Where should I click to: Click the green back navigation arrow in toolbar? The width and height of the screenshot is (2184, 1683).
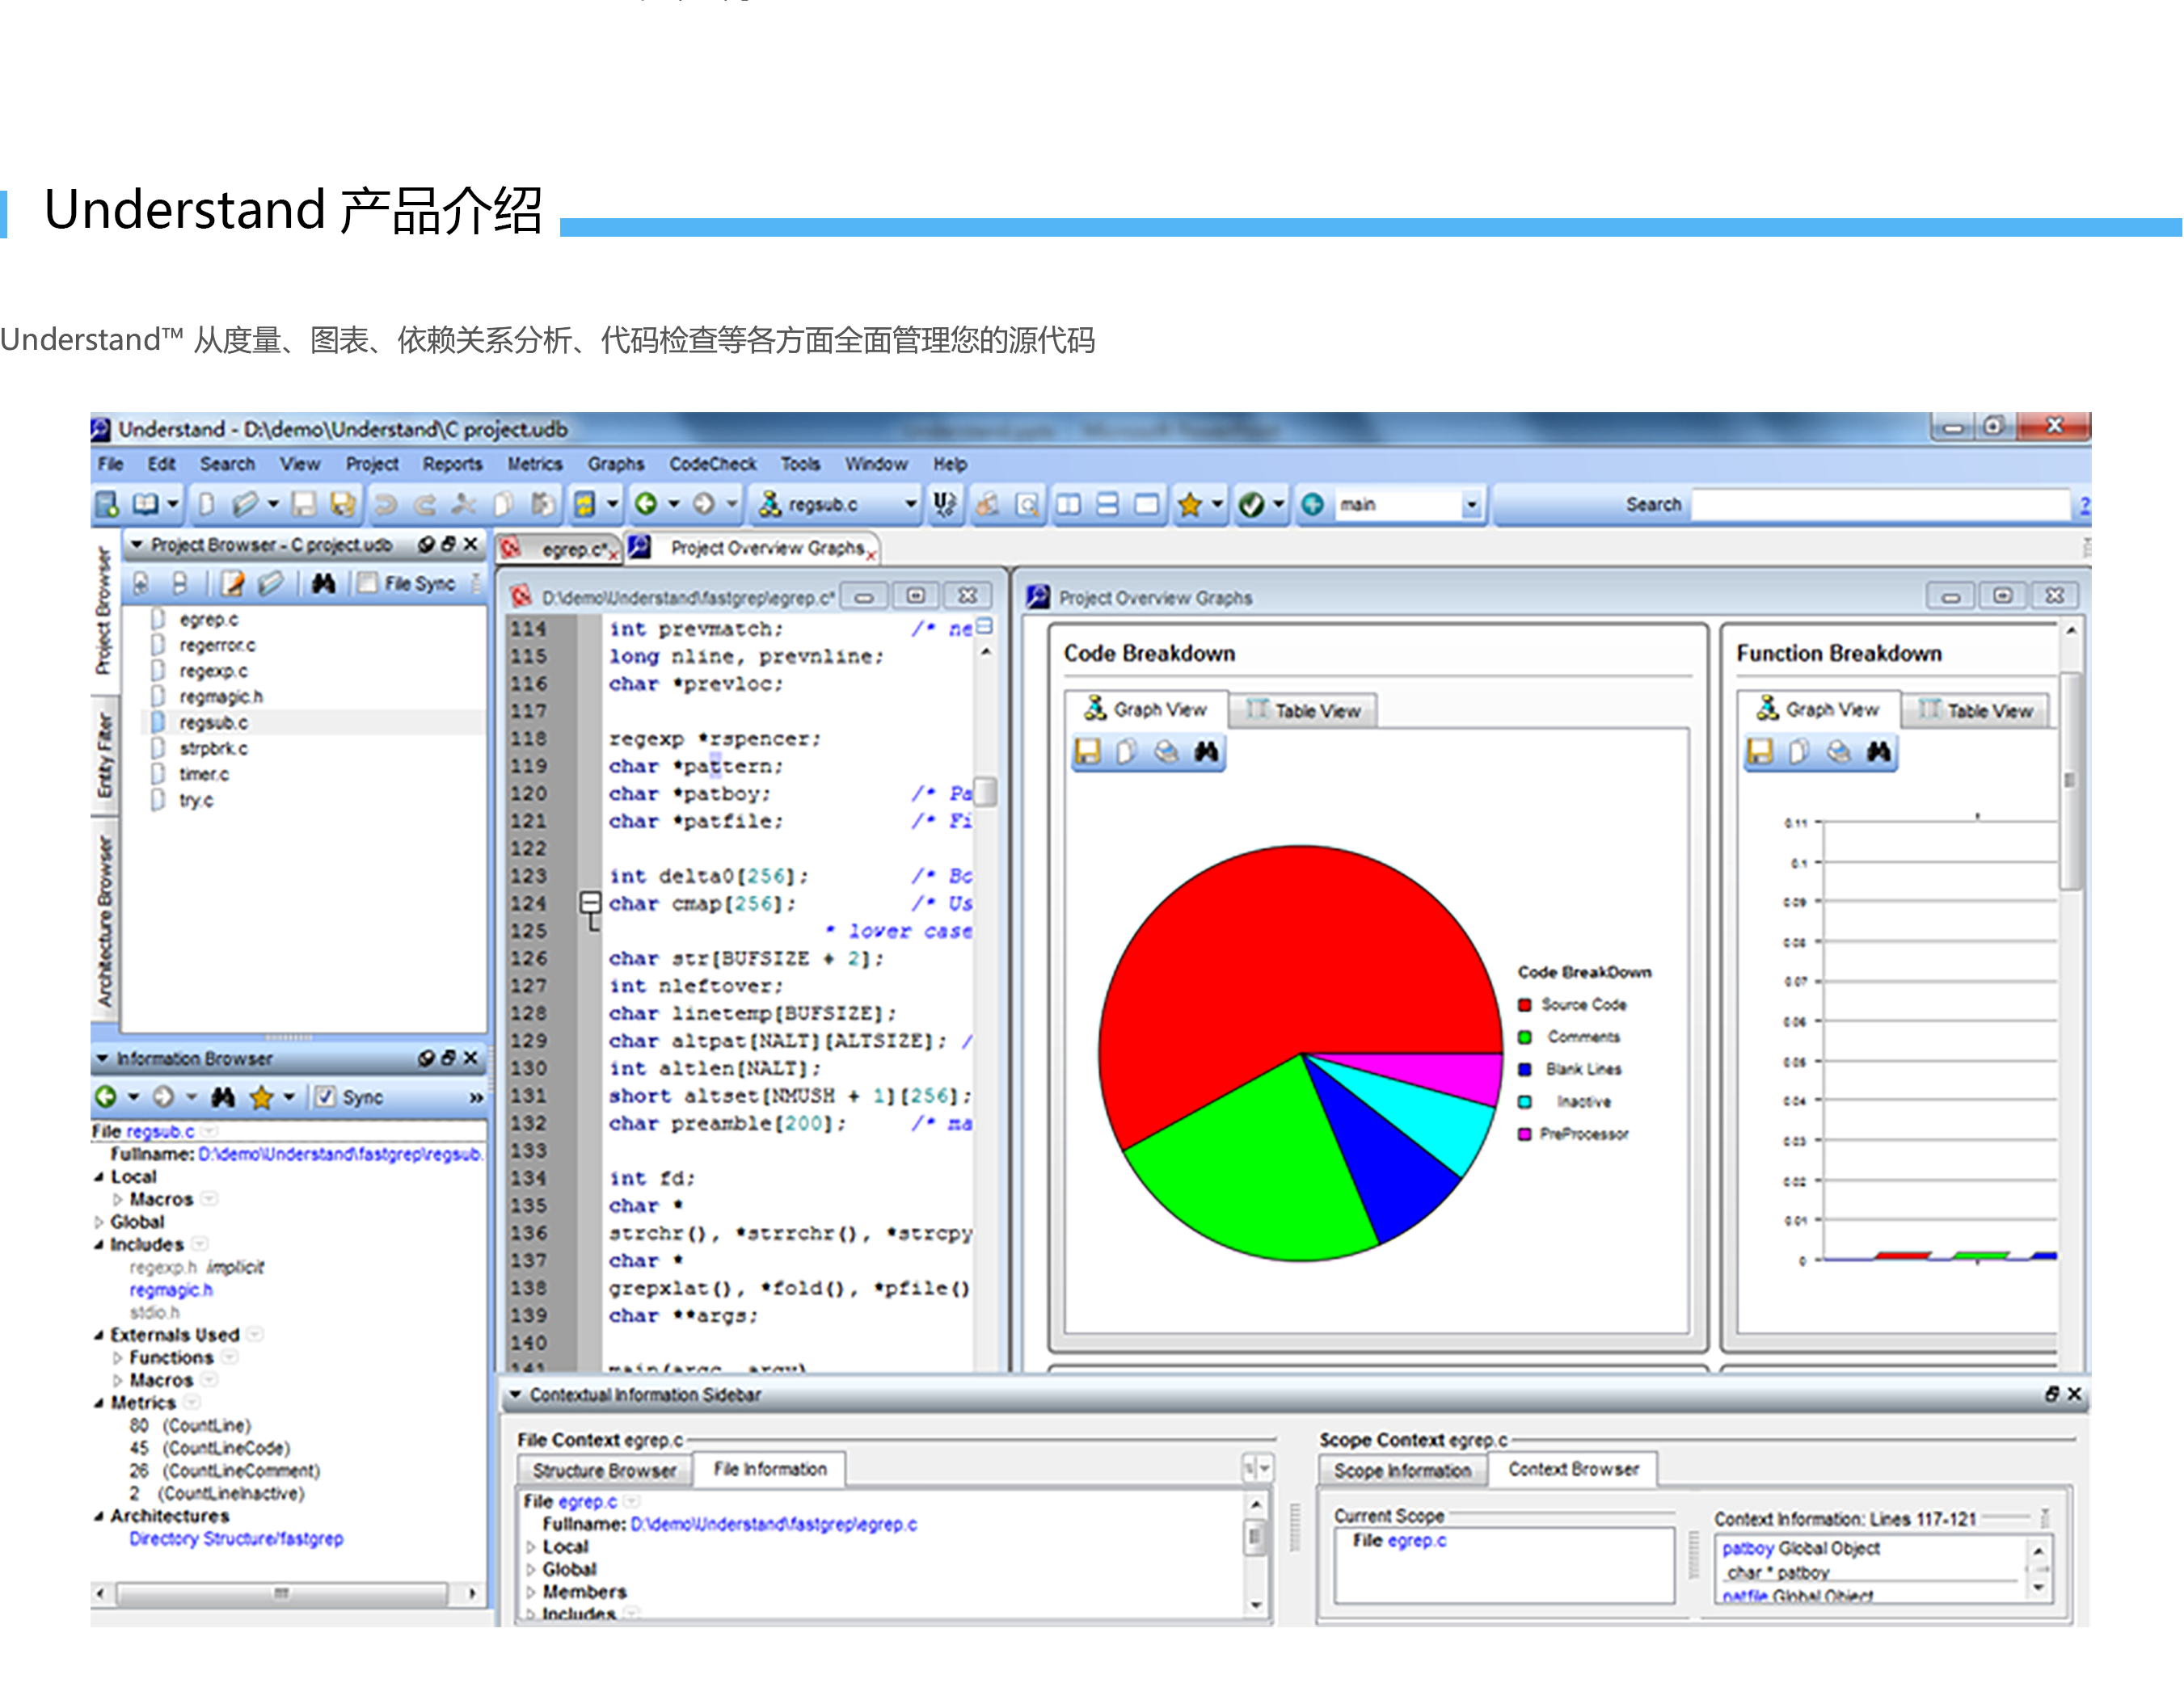646,503
